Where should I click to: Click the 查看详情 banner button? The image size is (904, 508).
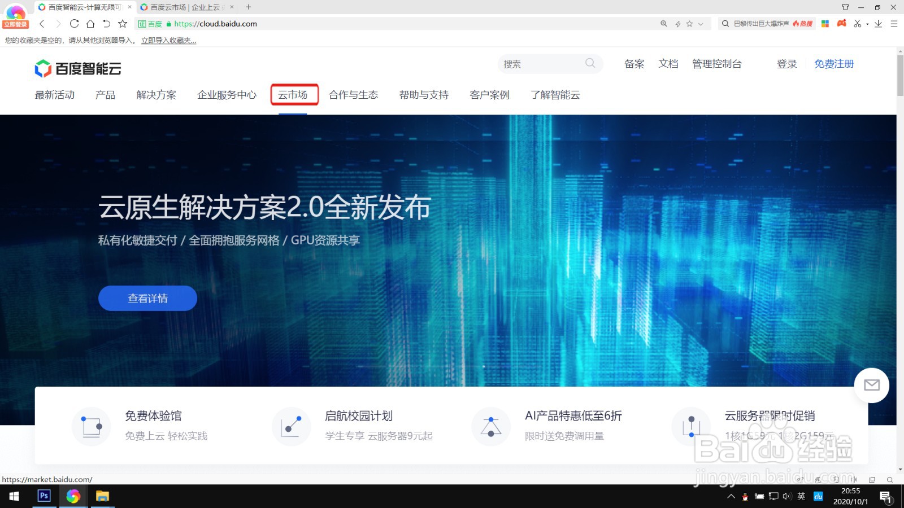point(147,298)
